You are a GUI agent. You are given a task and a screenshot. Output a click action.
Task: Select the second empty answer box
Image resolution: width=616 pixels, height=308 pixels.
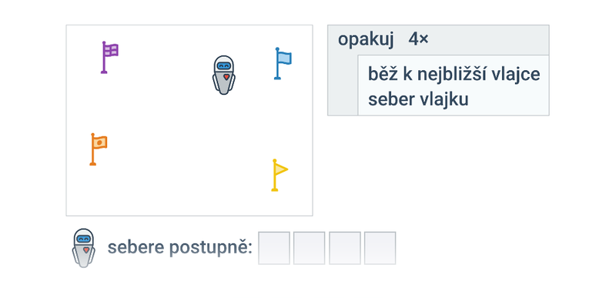pos(310,248)
